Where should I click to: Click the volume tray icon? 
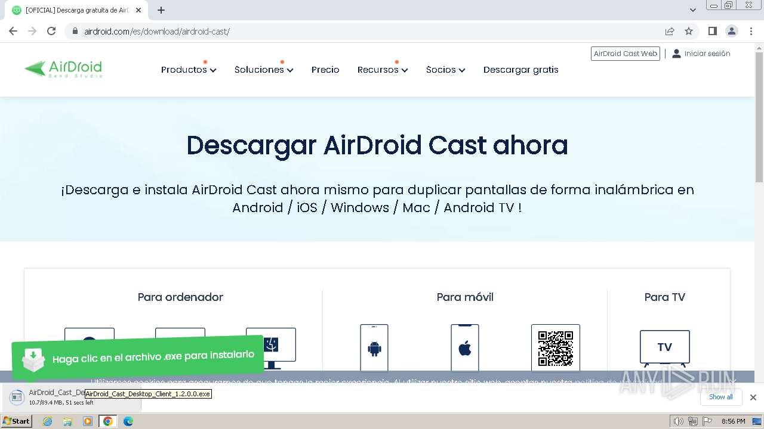point(678,421)
